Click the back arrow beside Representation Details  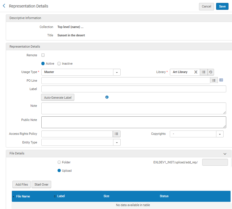[x=4, y=6]
